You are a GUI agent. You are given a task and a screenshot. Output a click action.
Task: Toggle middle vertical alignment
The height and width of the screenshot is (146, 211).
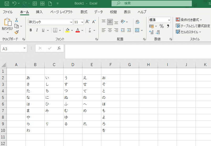point(110,22)
